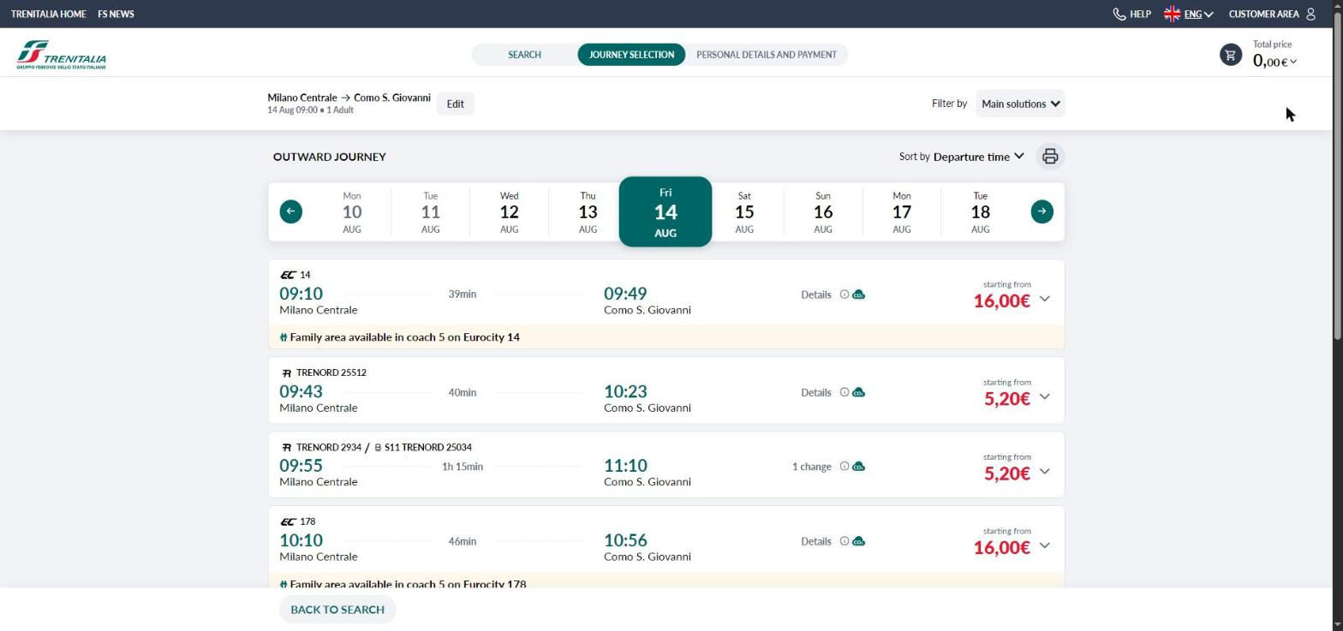The width and height of the screenshot is (1343, 631).
Task: Click CO2 icon for 10:10 train
Action: click(858, 541)
